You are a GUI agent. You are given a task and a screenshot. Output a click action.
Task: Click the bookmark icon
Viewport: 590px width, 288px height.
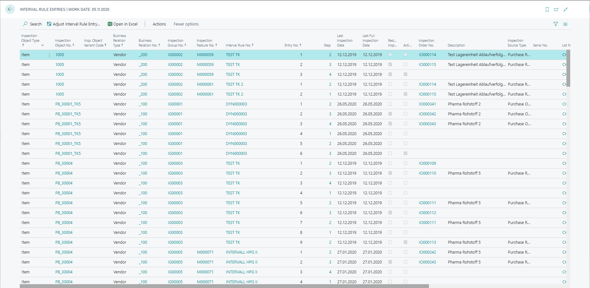pos(547,10)
